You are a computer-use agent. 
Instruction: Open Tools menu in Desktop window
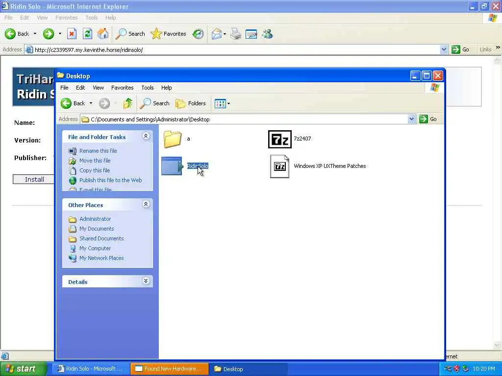coord(147,88)
